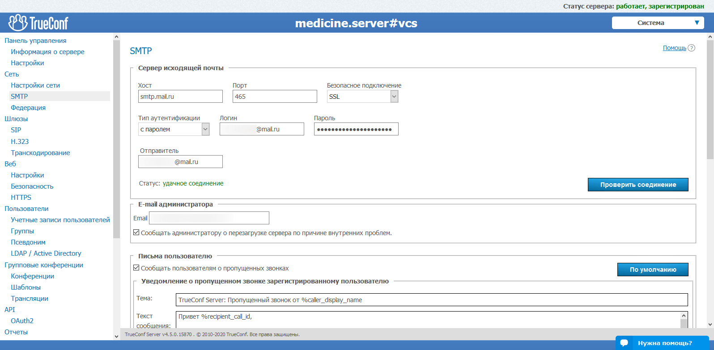Go to Информация о сервере

pyautogui.click(x=47, y=52)
